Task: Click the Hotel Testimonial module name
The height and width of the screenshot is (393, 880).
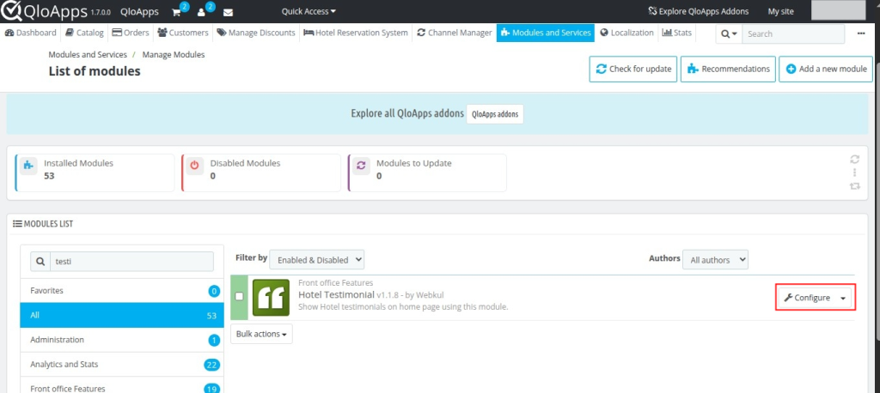Action: click(336, 294)
